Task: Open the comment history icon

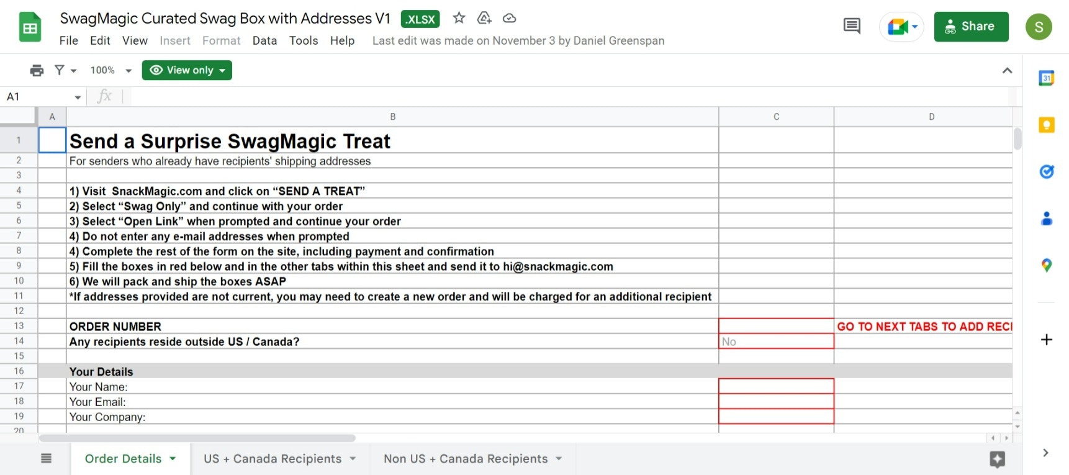Action: [852, 26]
